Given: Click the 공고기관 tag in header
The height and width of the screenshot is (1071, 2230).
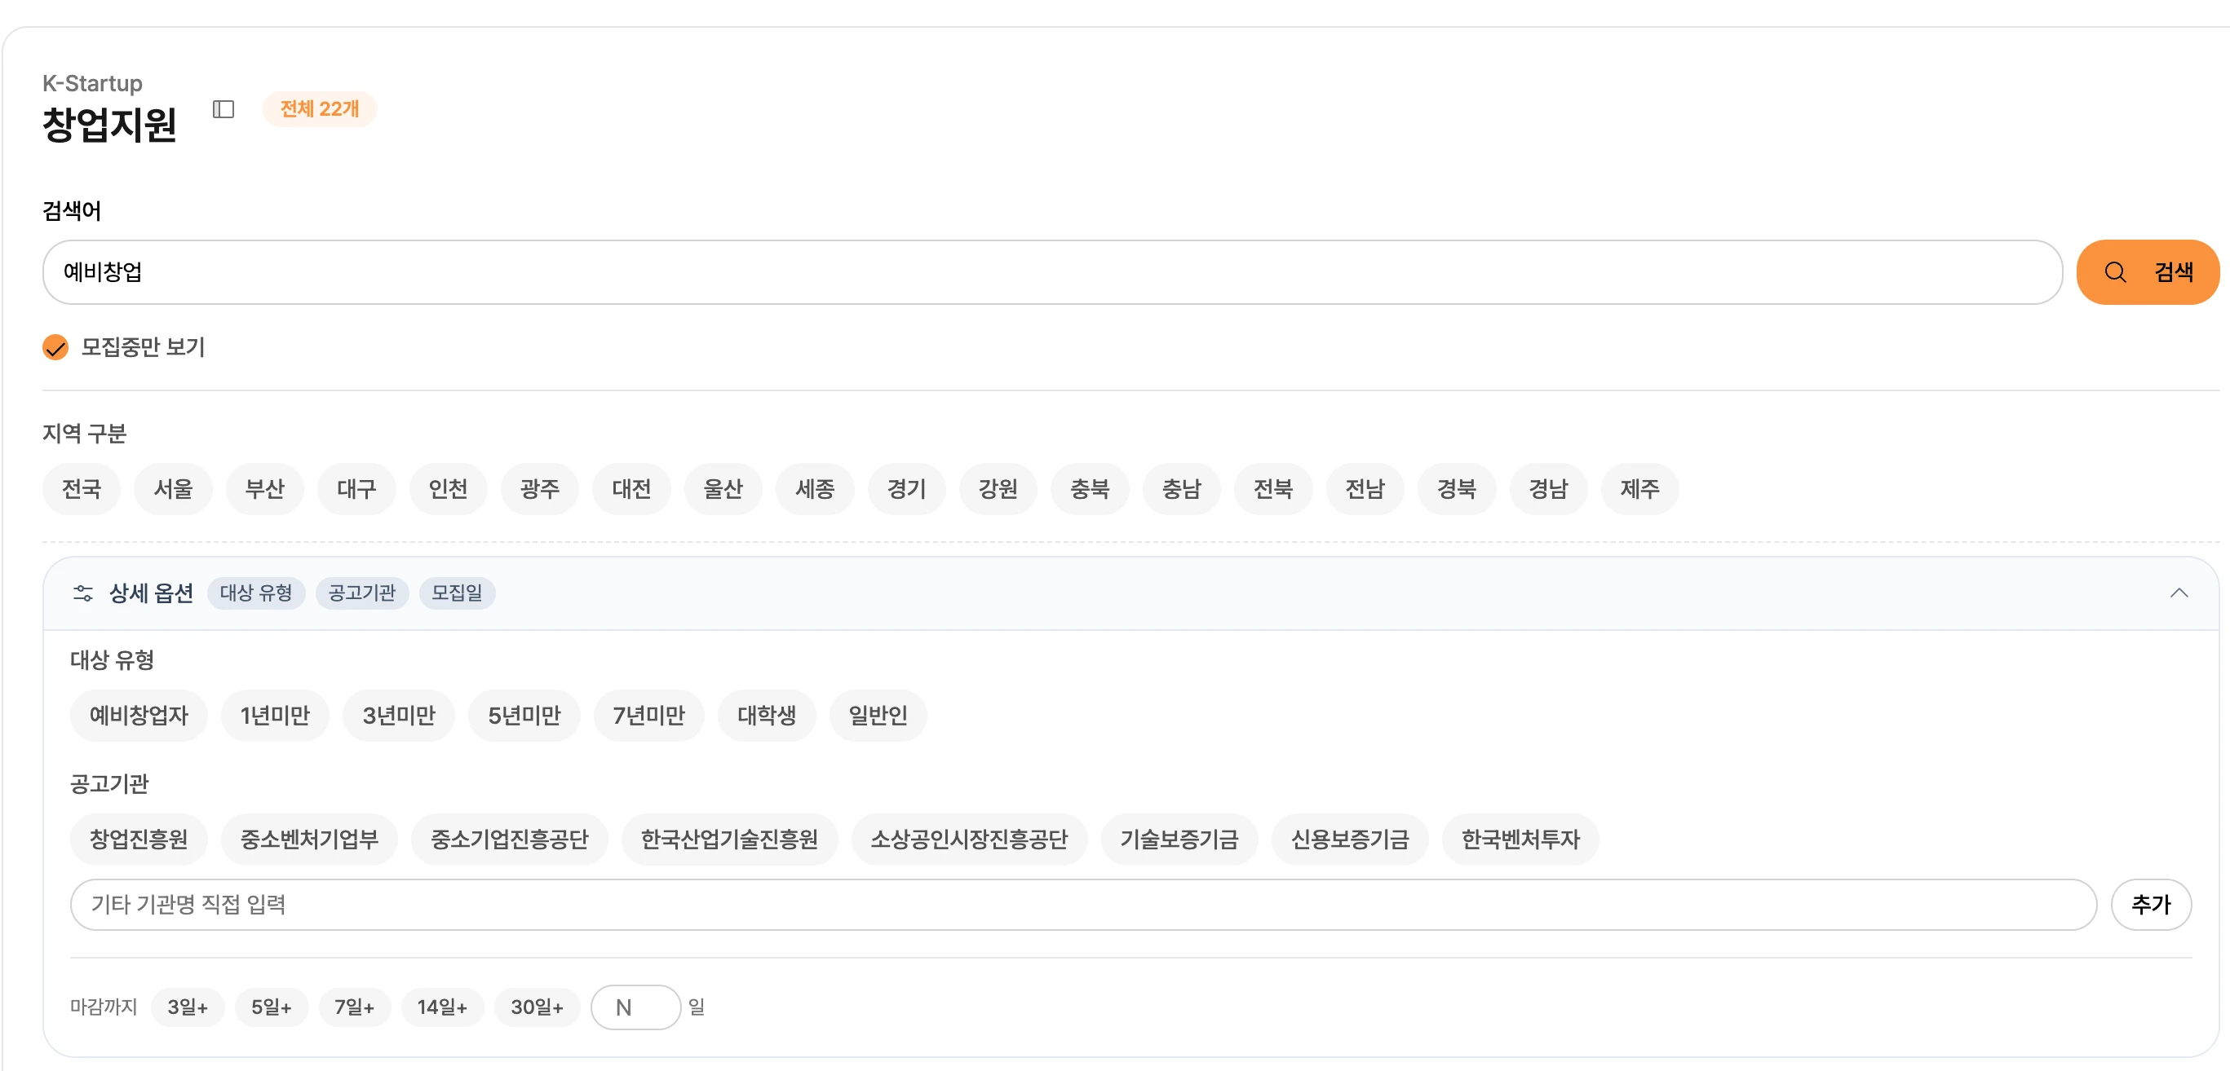Looking at the screenshot, I should (x=362, y=593).
